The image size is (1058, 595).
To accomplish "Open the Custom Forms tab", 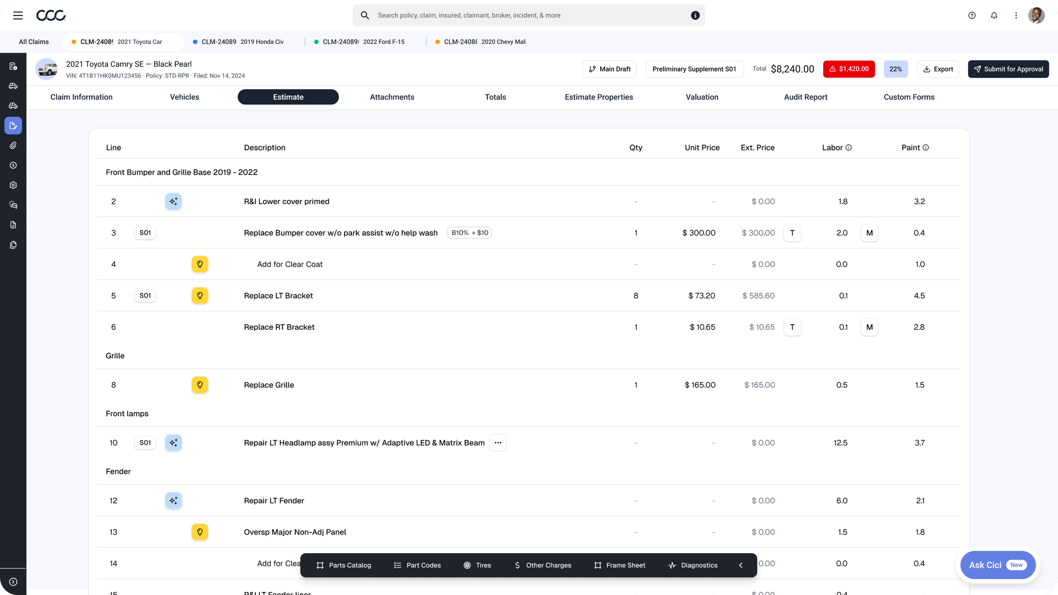I will [x=909, y=97].
